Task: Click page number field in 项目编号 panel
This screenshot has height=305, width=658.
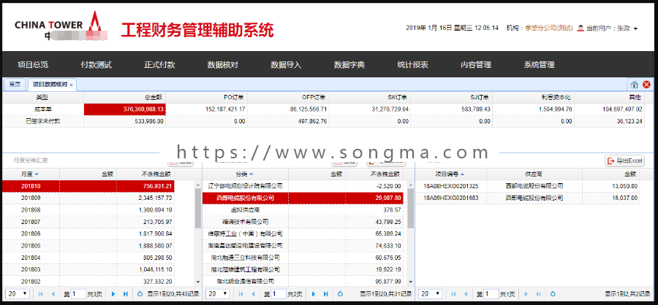Action: point(491,294)
